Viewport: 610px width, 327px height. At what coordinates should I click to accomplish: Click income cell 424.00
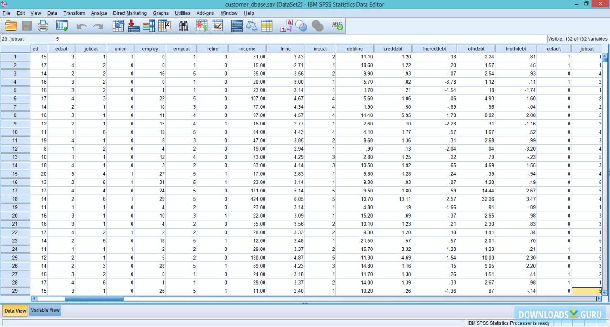(x=247, y=199)
